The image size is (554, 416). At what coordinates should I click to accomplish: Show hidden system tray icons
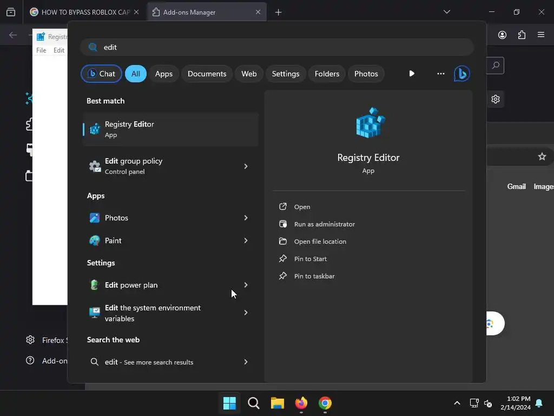(x=457, y=403)
